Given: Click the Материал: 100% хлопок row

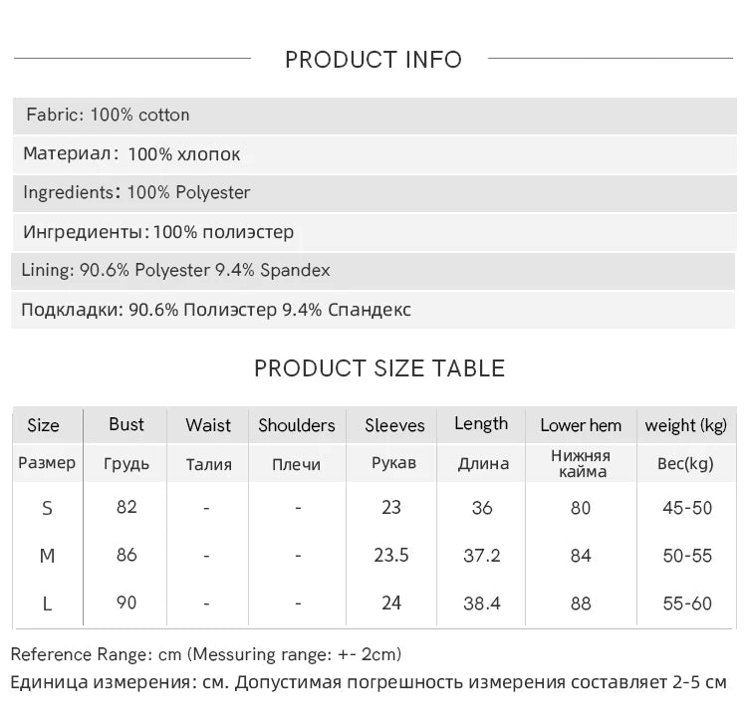Looking at the screenshot, I should tap(374, 154).
